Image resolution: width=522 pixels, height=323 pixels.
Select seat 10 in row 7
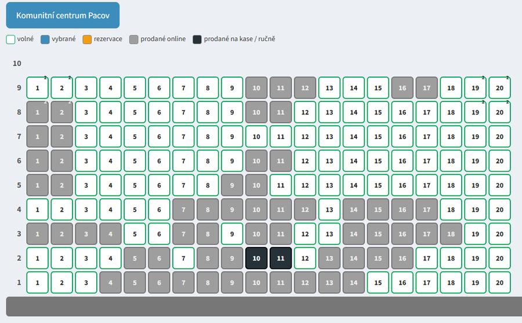coord(256,136)
